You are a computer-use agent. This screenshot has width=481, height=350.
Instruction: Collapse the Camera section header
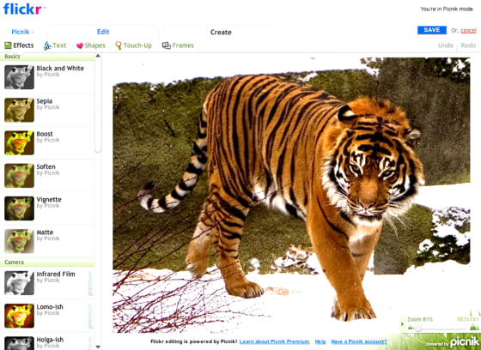pyautogui.click(x=47, y=262)
